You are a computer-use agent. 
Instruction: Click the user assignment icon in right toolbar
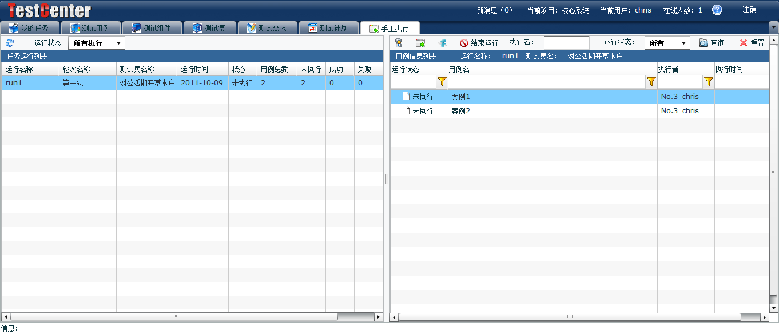(398, 43)
